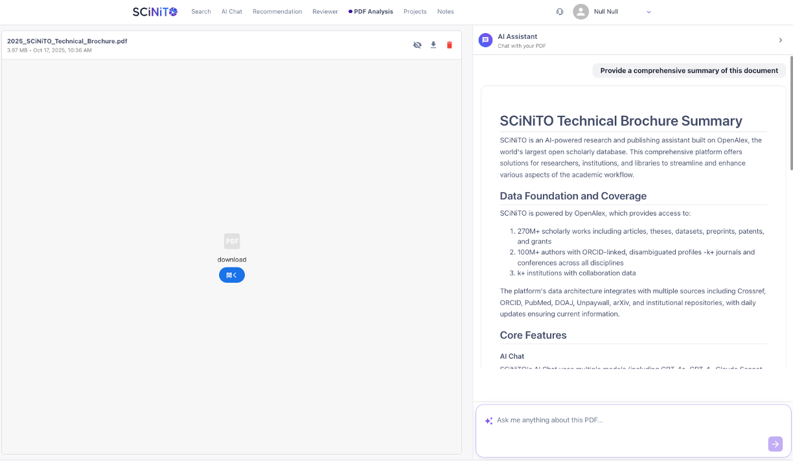Go to AI Chat tab
The height and width of the screenshot is (461, 793).
click(x=231, y=12)
